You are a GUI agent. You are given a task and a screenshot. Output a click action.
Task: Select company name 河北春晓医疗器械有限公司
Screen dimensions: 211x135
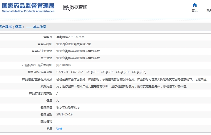(74, 44)
